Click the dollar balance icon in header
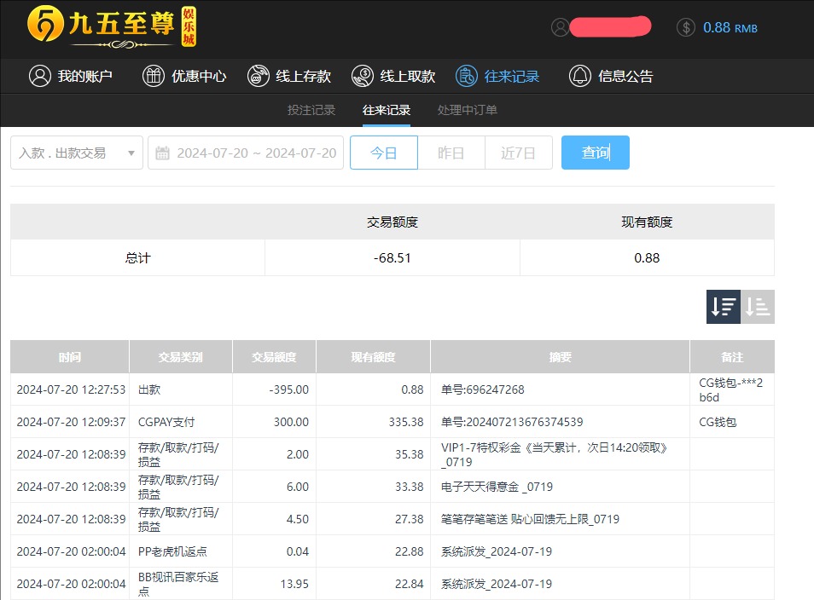The height and width of the screenshot is (600, 814). 684,27
